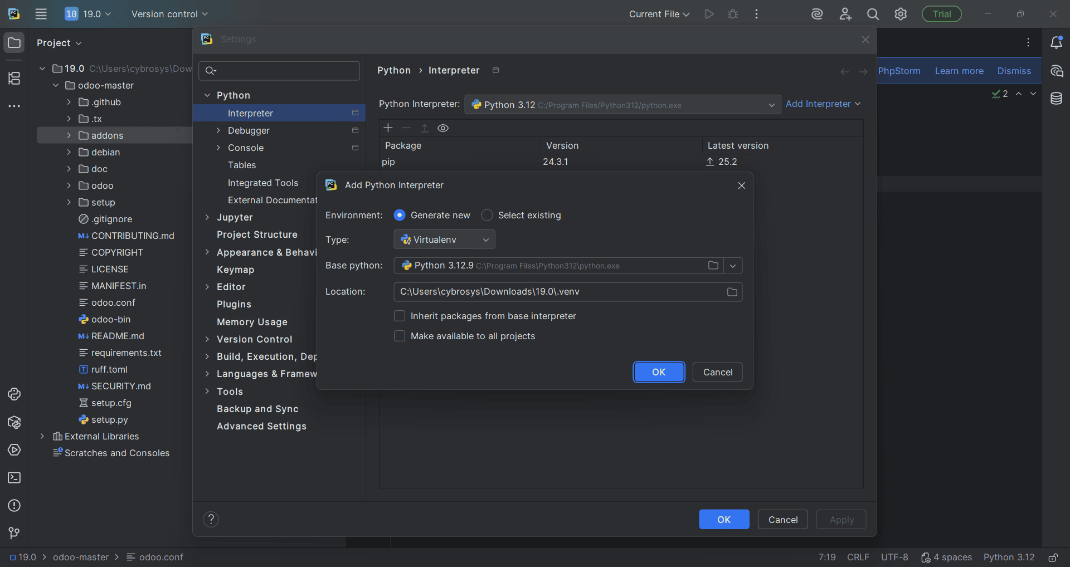Confirm Add Python Interpreter with OK
This screenshot has height=567, width=1070.
pyautogui.click(x=659, y=372)
